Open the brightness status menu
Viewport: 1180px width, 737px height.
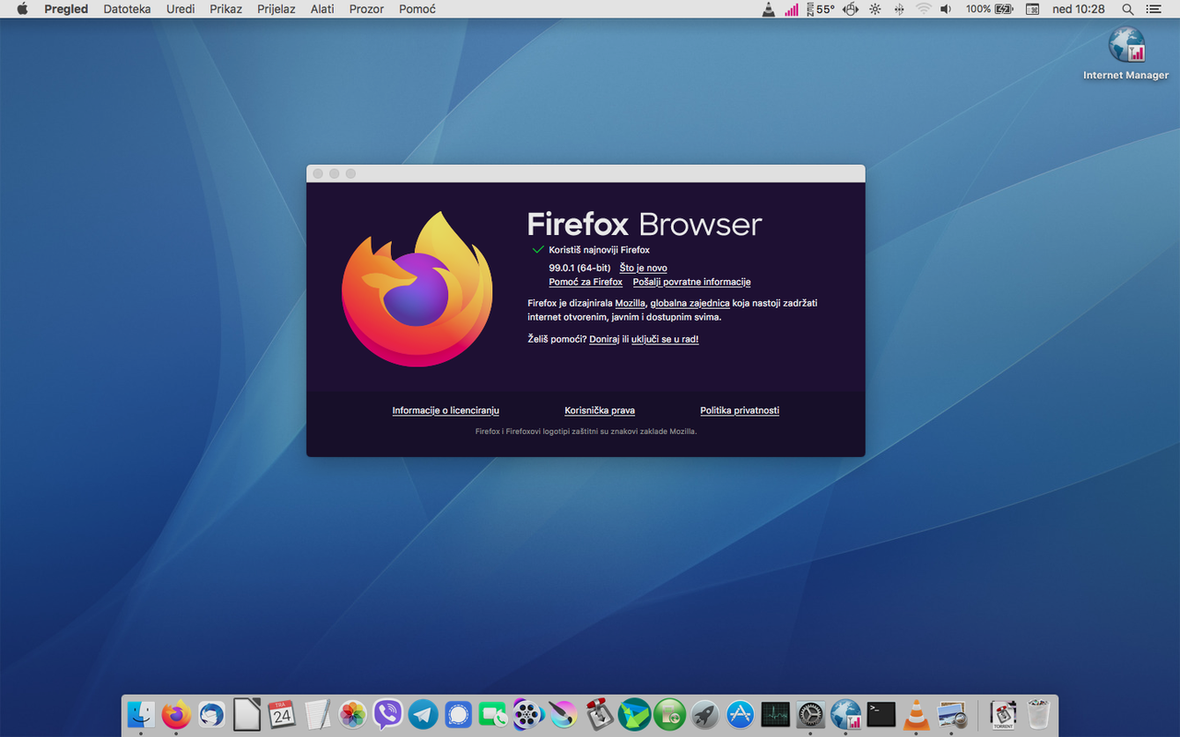pos(875,9)
